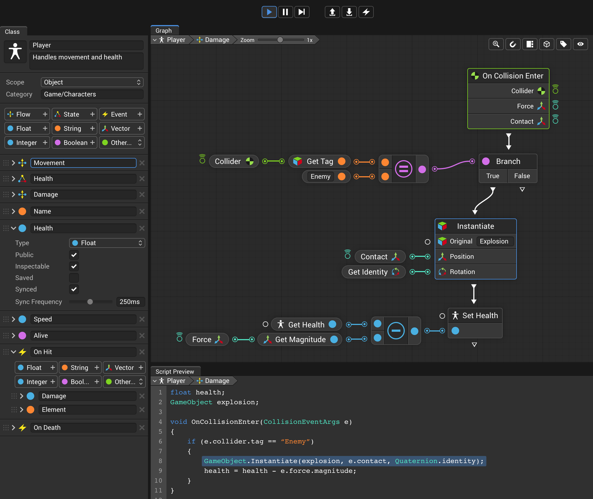Open the Scope dropdown set to Object
Screen dimensions: 593x499
(x=92, y=82)
